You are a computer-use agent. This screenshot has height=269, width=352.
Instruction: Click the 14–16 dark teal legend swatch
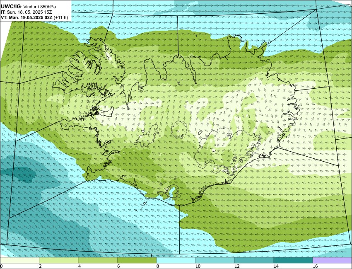coord(293,260)
